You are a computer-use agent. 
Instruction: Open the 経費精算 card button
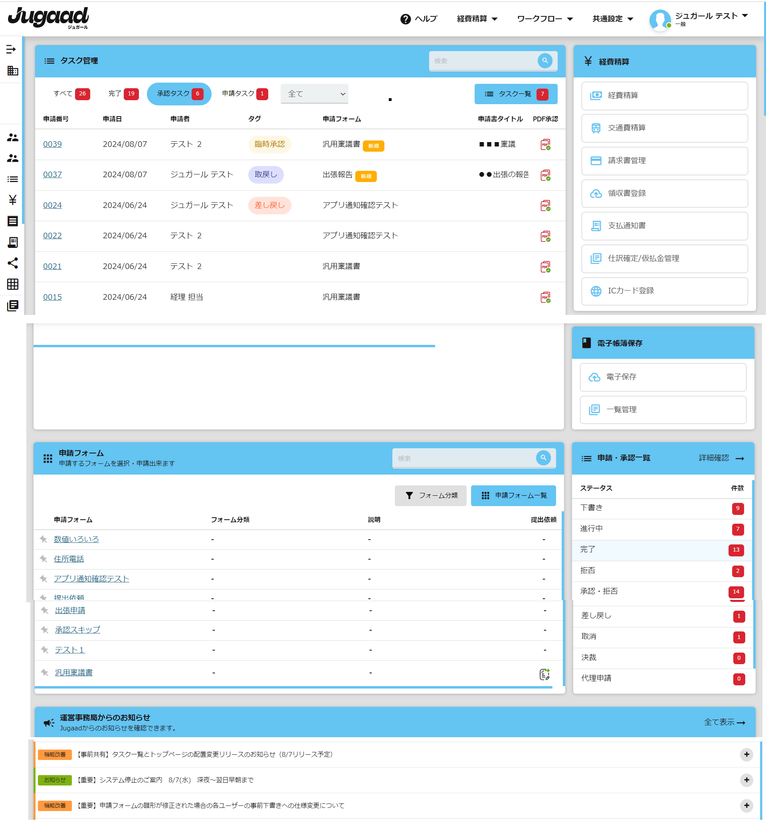[664, 96]
